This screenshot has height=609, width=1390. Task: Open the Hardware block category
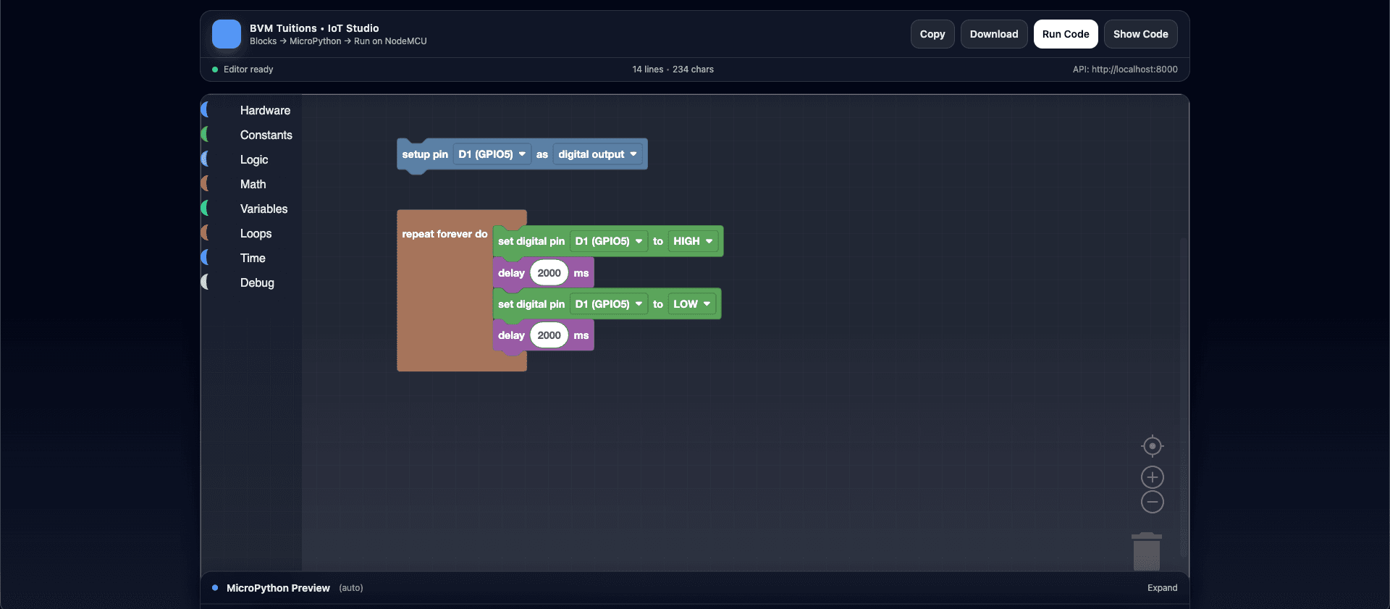(x=265, y=110)
